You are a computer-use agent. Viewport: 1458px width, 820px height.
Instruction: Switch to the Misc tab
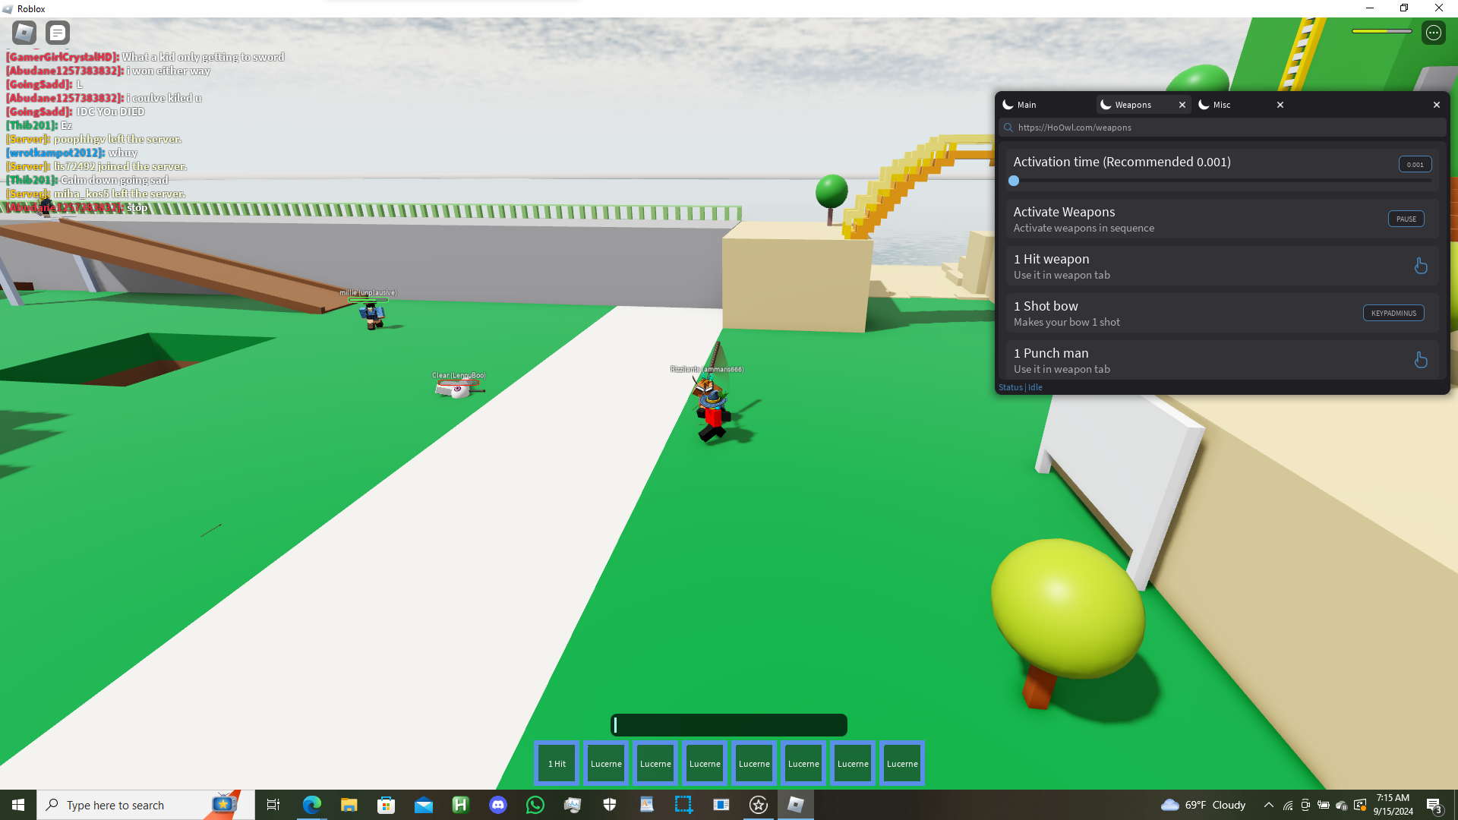pos(1221,105)
